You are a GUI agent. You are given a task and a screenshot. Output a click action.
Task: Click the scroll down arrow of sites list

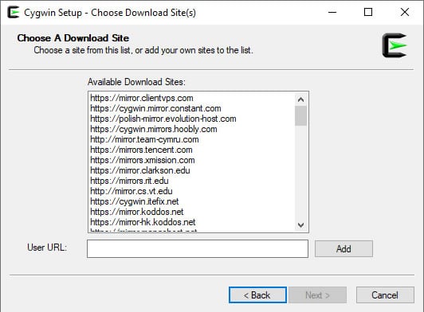300,224
